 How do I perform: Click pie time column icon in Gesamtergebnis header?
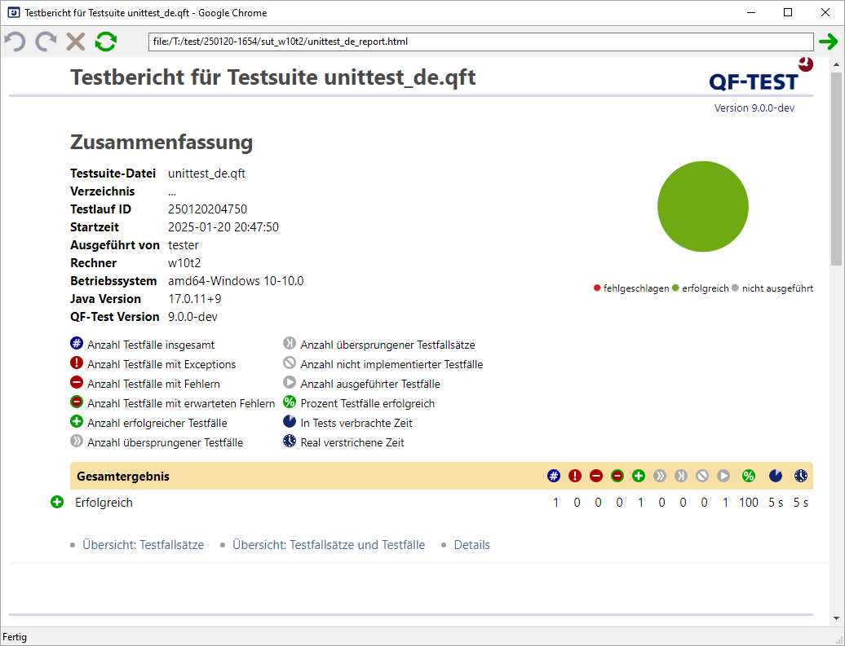pyautogui.click(x=776, y=476)
